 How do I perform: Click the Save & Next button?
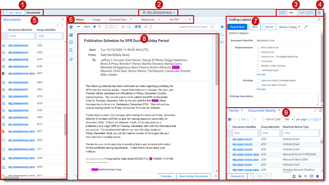tap(237, 27)
